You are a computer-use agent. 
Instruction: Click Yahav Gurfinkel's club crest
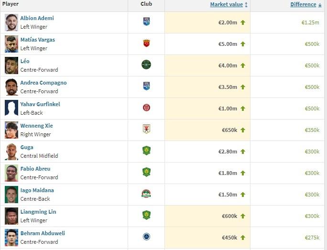pos(146,108)
